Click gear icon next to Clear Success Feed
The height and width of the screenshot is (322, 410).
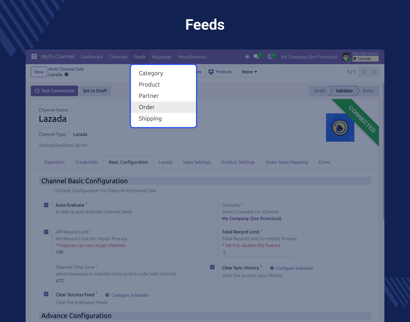pos(107,295)
